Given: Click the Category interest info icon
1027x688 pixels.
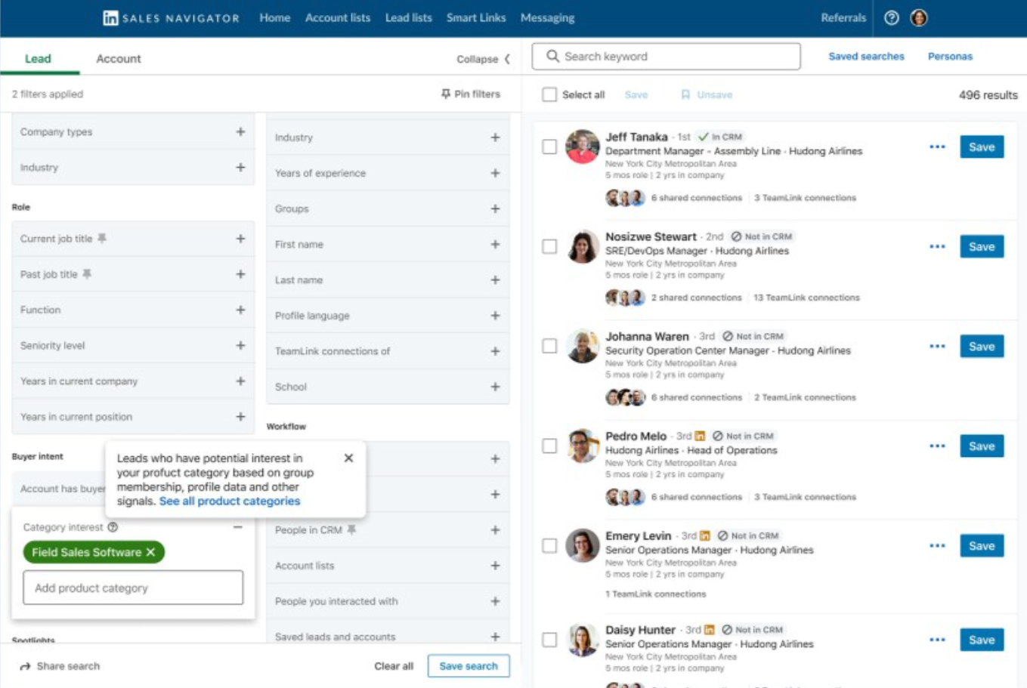Looking at the screenshot, I should tap(113, 527).
